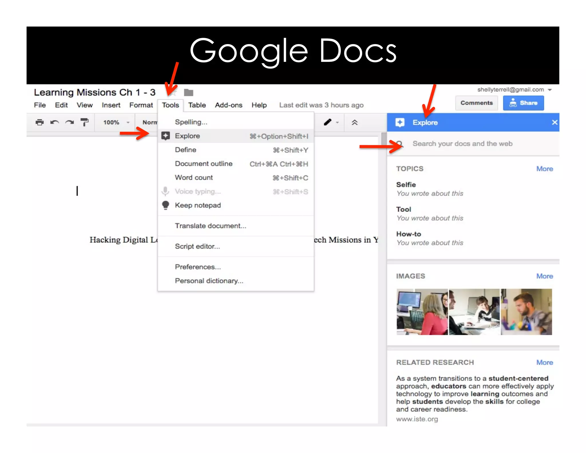
Task: Open the Edit menu
Action: (61, 105)
